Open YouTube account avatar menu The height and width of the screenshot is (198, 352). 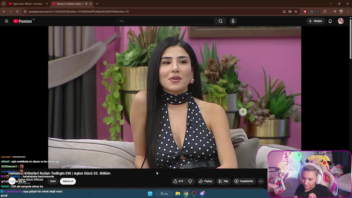click(341, 21)
